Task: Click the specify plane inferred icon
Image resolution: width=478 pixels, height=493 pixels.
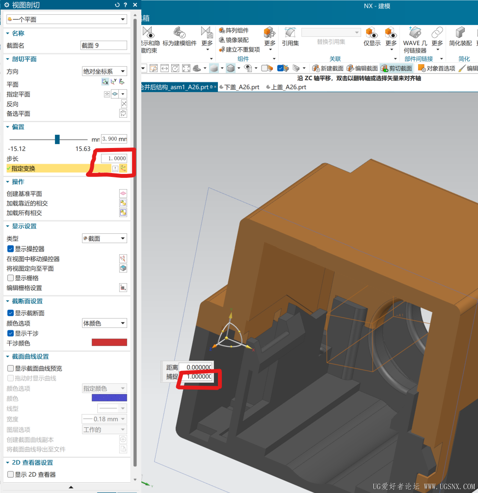Action: (115, 94)
